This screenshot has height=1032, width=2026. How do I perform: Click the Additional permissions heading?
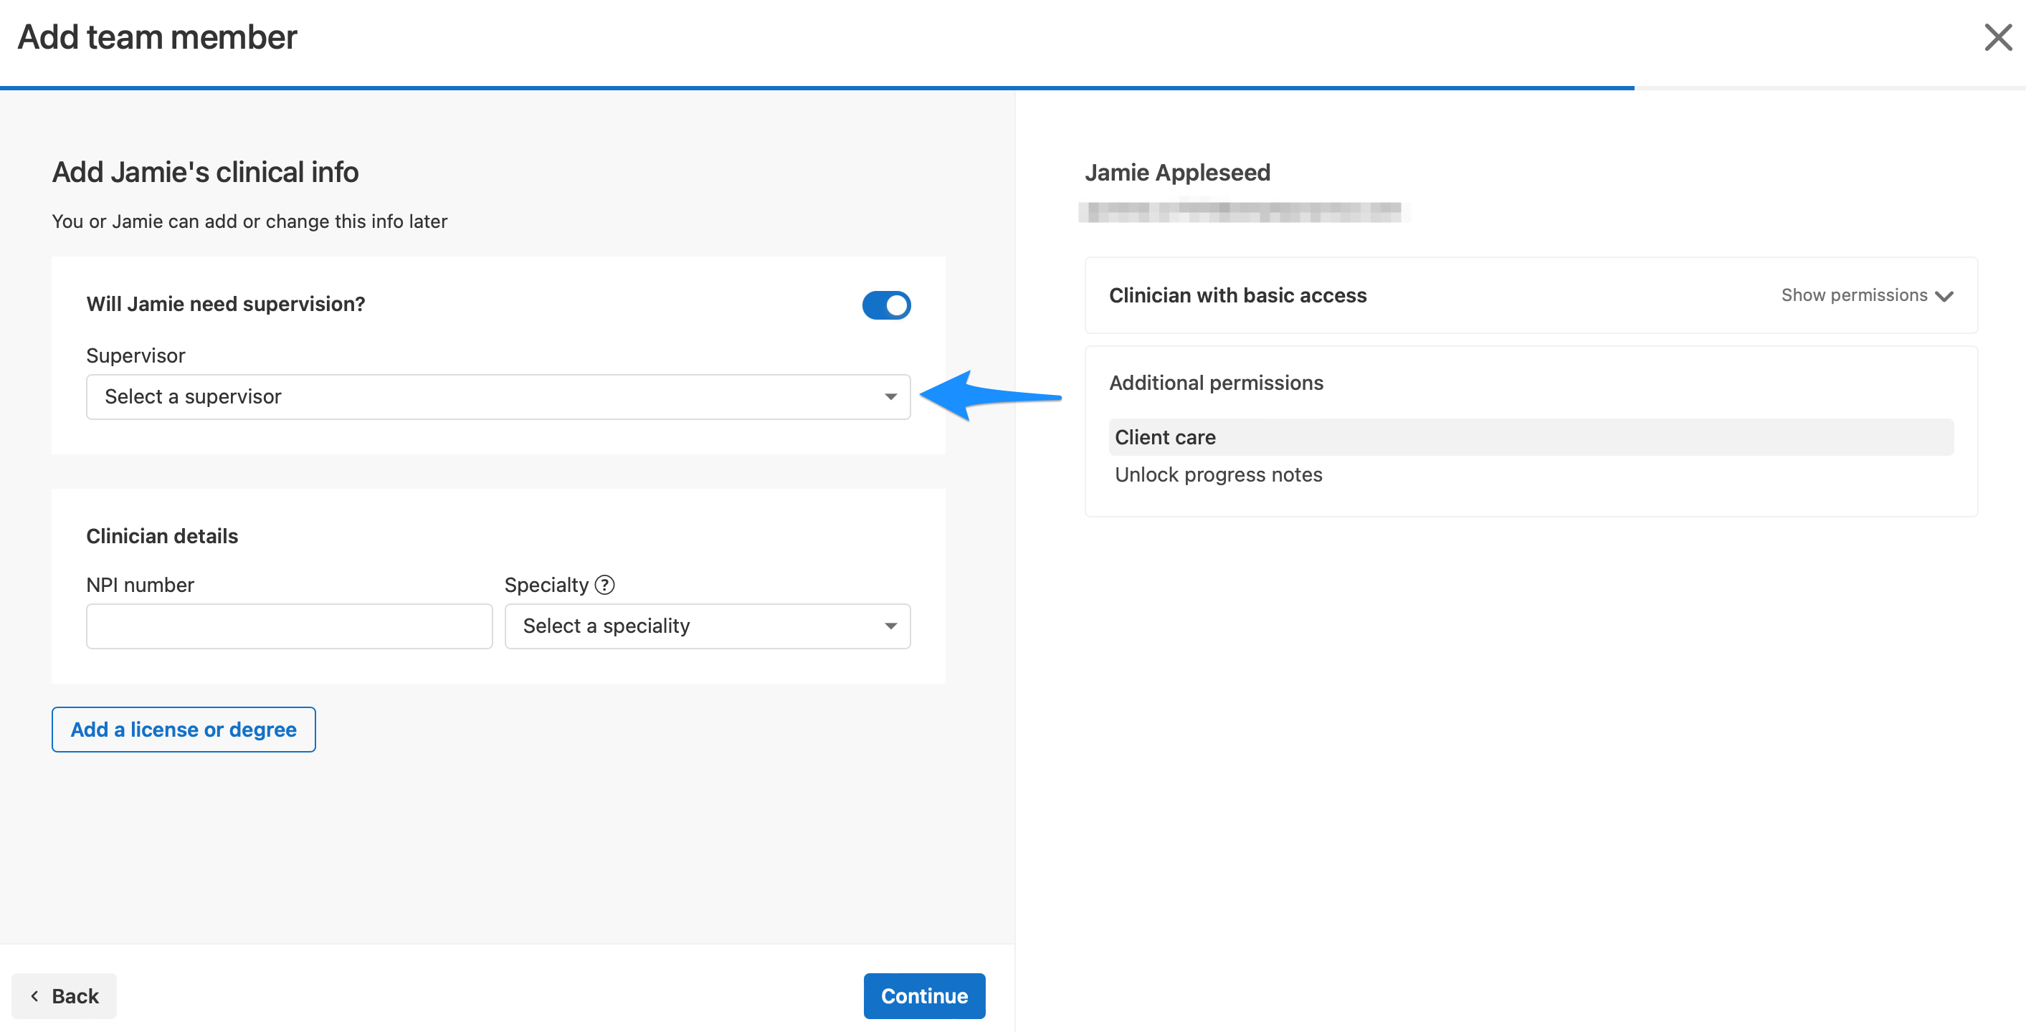1216,383
